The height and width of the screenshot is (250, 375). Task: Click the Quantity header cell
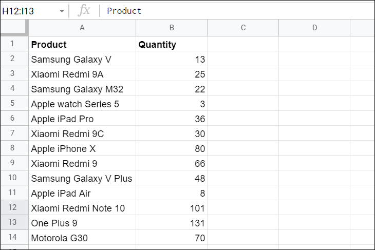coord(172,44)
